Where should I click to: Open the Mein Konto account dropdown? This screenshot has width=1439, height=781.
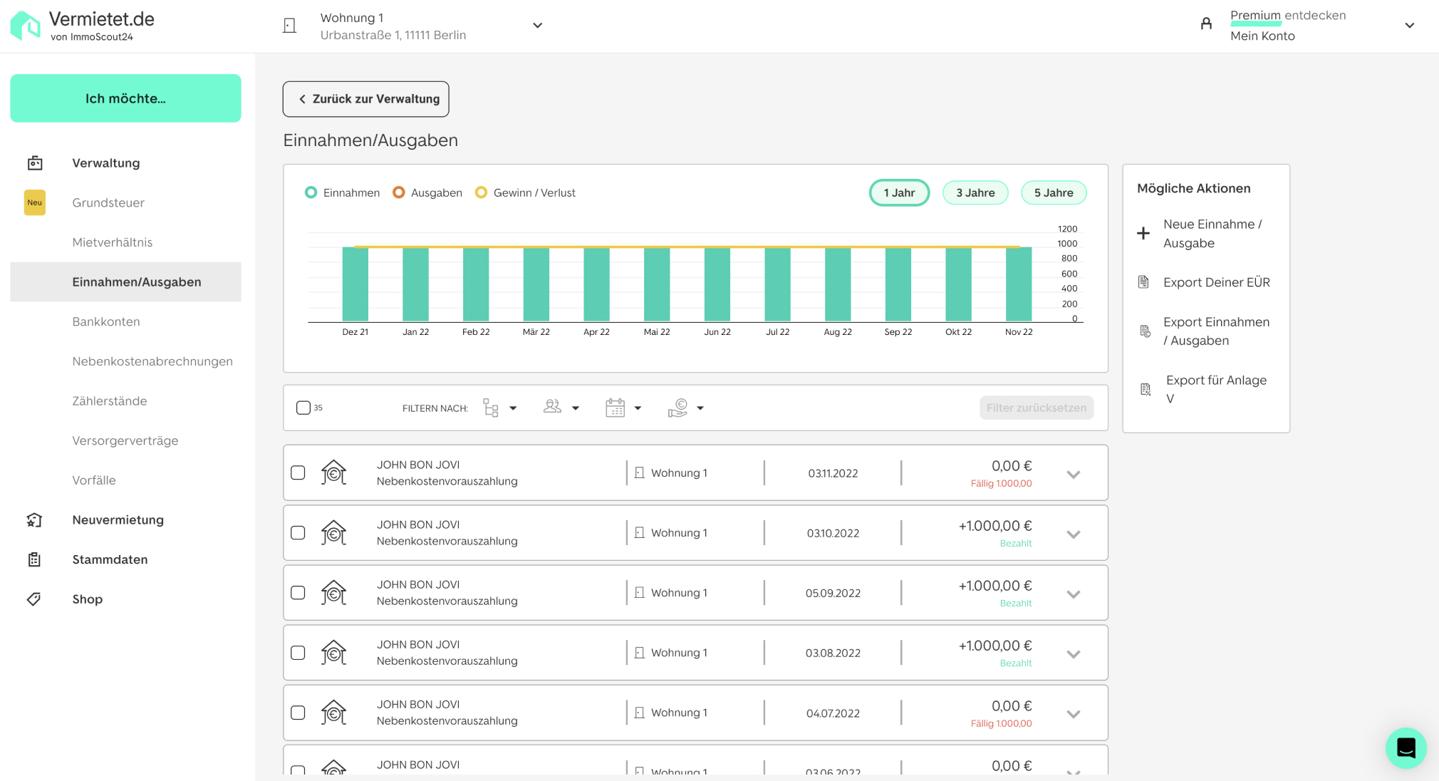click(x=1409, y=26)
